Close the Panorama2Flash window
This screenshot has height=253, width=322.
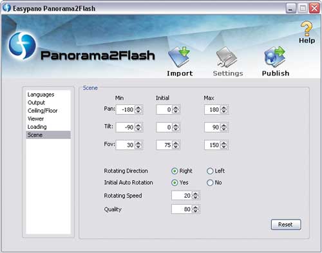click(x=314, y=8)
